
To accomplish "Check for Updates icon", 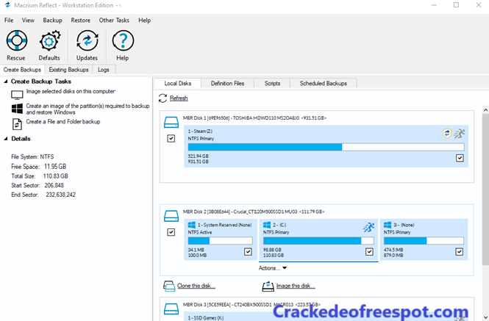I will pyautogui.click(x=88, y=40).
